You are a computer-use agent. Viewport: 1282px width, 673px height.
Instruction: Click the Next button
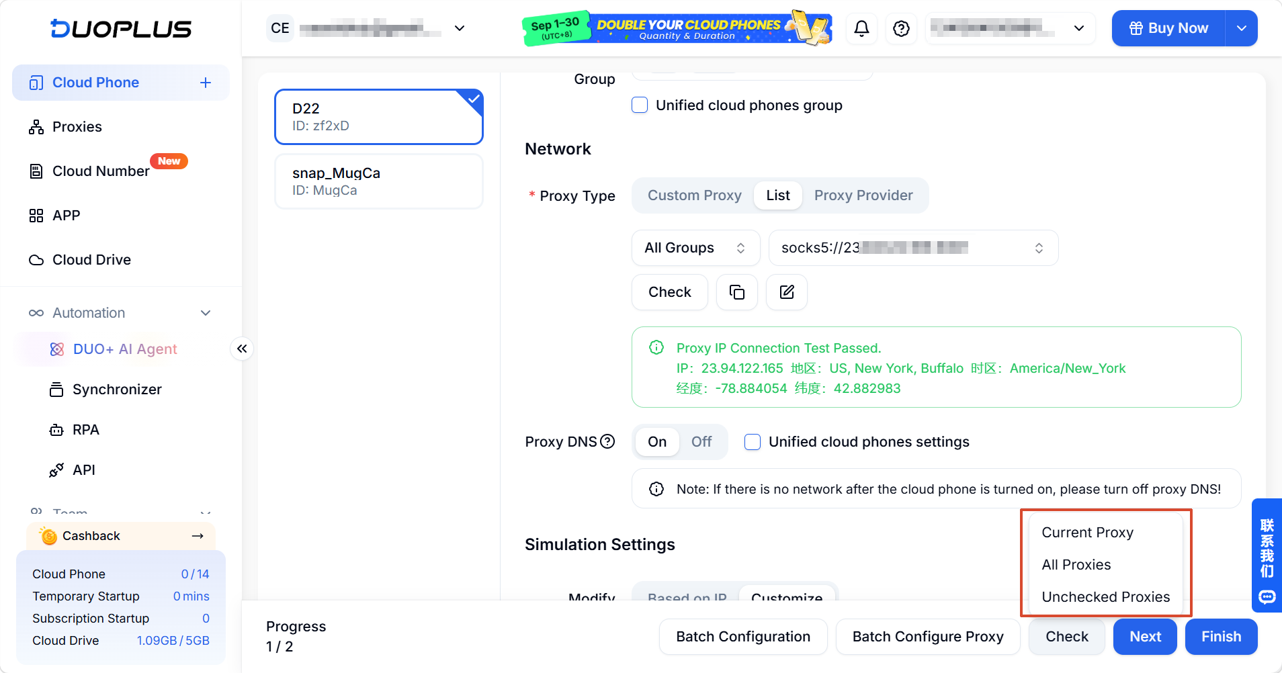[1145, 637]
